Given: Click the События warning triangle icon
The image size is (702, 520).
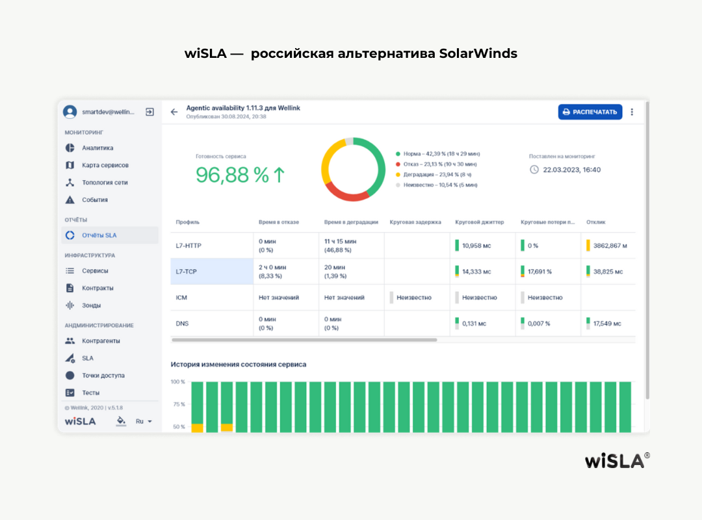Looking at the screenshot, I should [x=70, y=200].
